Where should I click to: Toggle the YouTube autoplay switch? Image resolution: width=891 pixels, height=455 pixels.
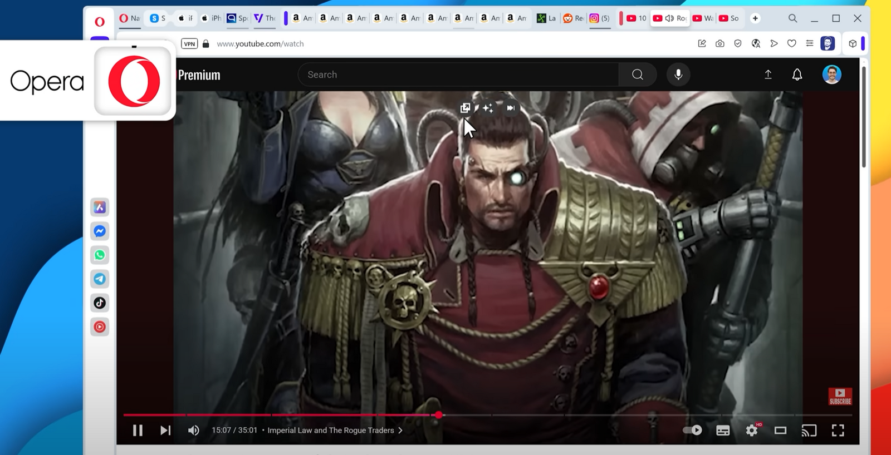tap(692, 430)
